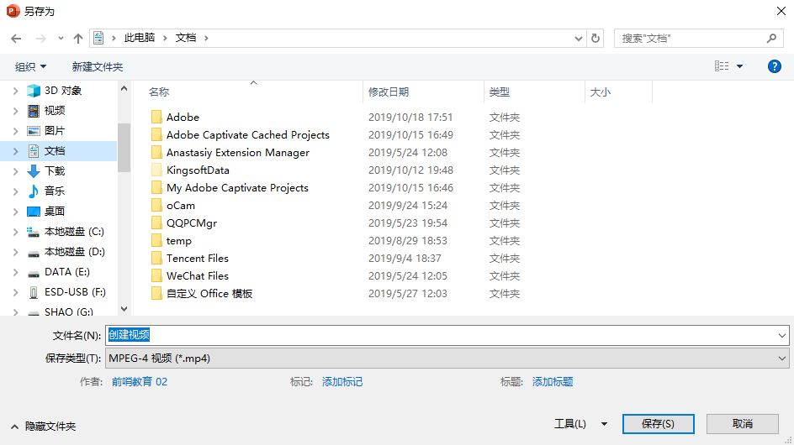The height and width of the screenshot is (445, 794).
Task: Open the 组织 menu
Action: 30,67
